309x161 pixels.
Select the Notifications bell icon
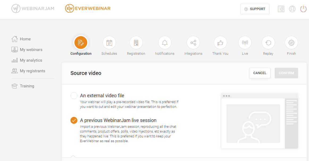(165, 43)
